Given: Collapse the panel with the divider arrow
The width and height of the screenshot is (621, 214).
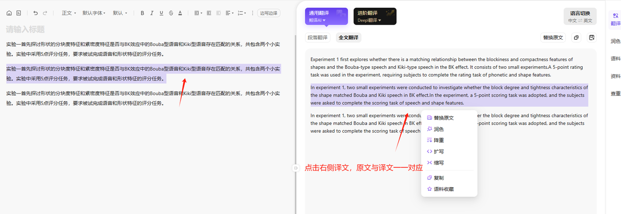Looking at the screenshot, I should pos(295,168).
